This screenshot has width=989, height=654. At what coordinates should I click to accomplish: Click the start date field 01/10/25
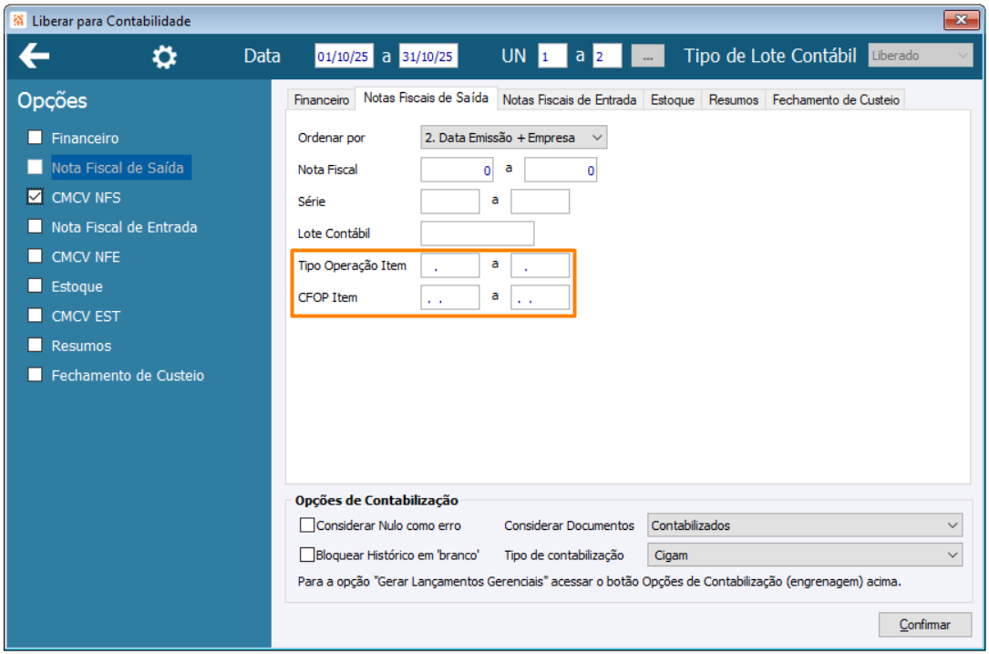[x=344, y=57]
